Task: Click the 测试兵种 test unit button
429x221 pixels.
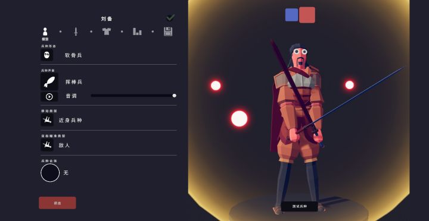Action: pyautogui.click(x=299, y=207)
